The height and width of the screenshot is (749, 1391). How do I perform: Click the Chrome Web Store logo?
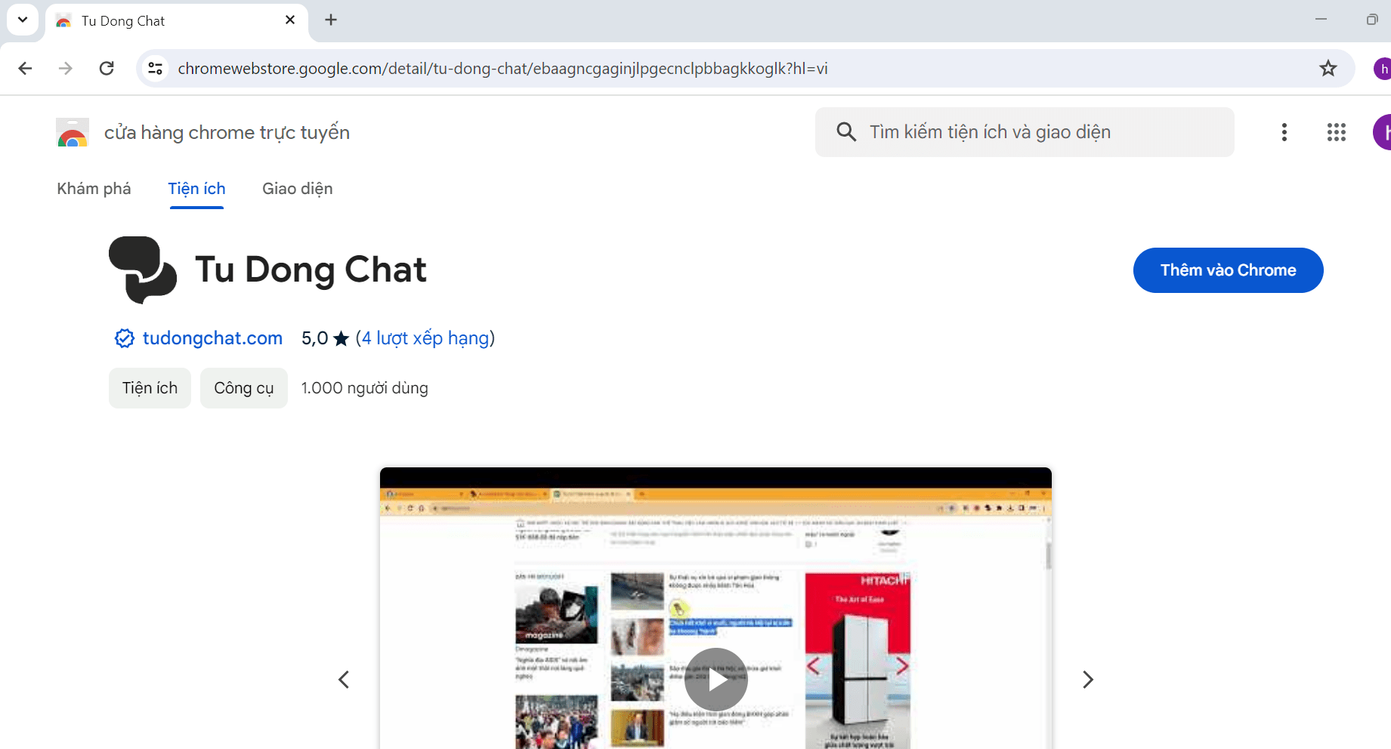tap(73, 132)
